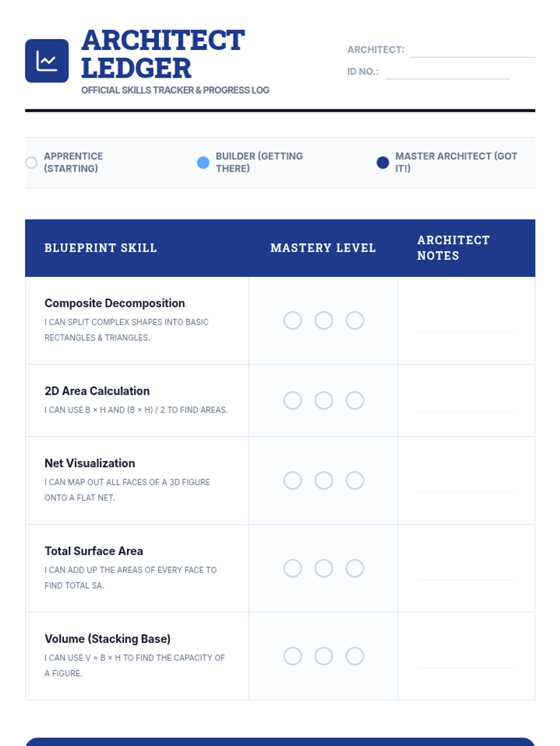
Task: Tick first mastery circle for Total Surface Area
Action: 293,568
